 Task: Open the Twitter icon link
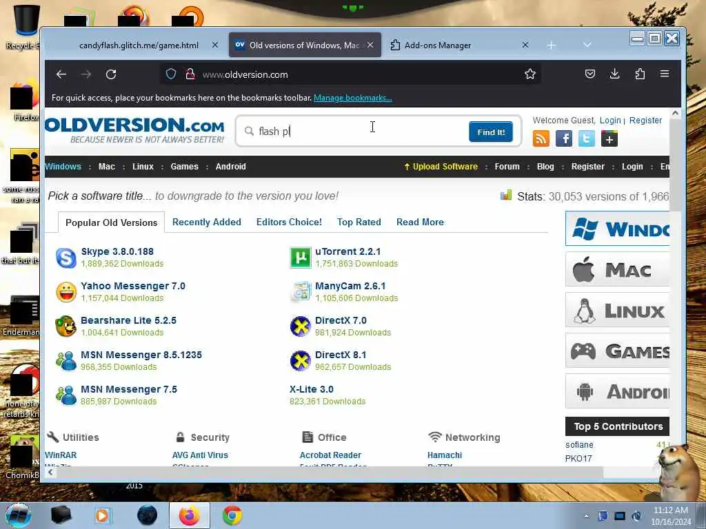pos(586,138)
